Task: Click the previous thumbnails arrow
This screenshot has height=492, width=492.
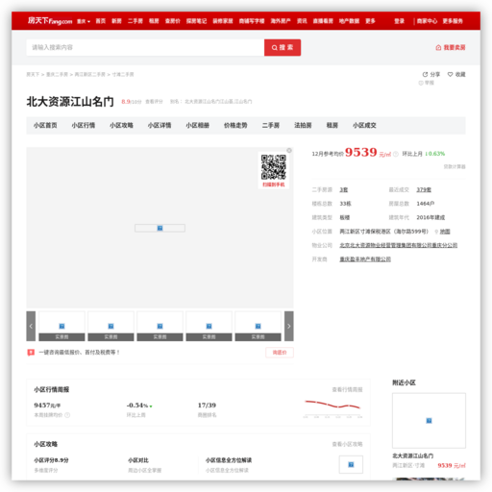Action: click(31, 326)
